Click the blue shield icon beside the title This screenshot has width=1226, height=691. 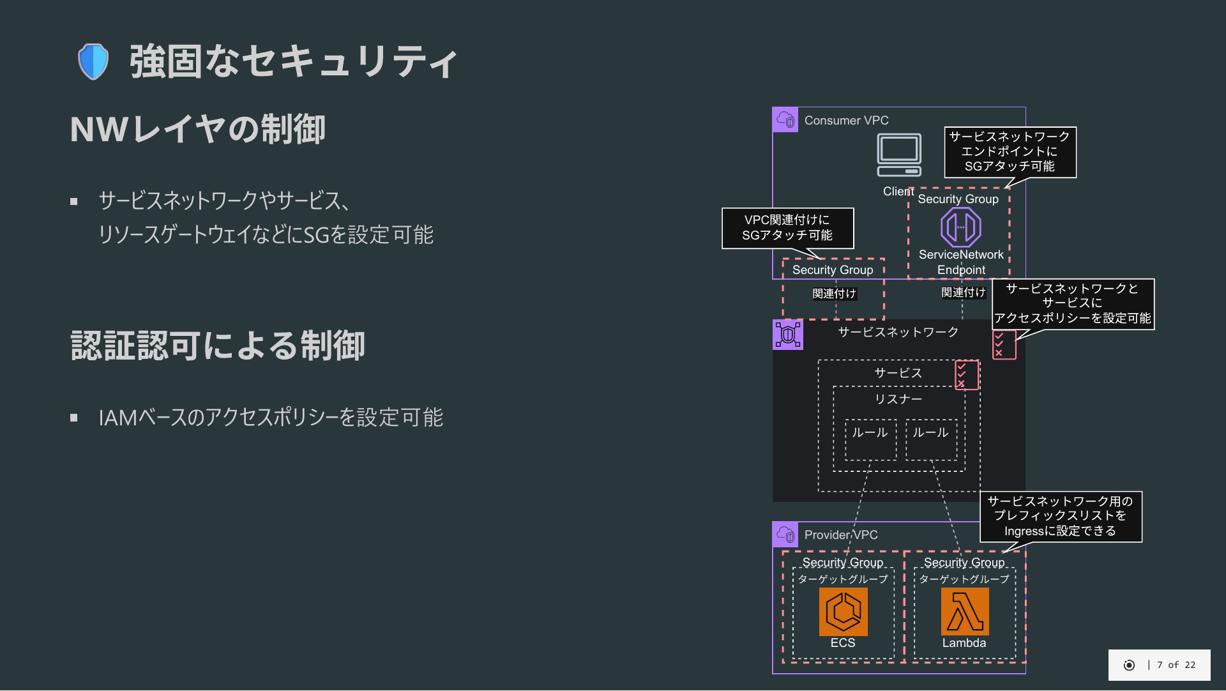[93, 62]
